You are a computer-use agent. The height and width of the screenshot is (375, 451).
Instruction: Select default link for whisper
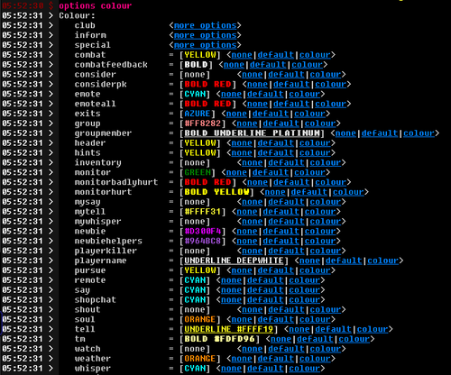click(265, 369)
